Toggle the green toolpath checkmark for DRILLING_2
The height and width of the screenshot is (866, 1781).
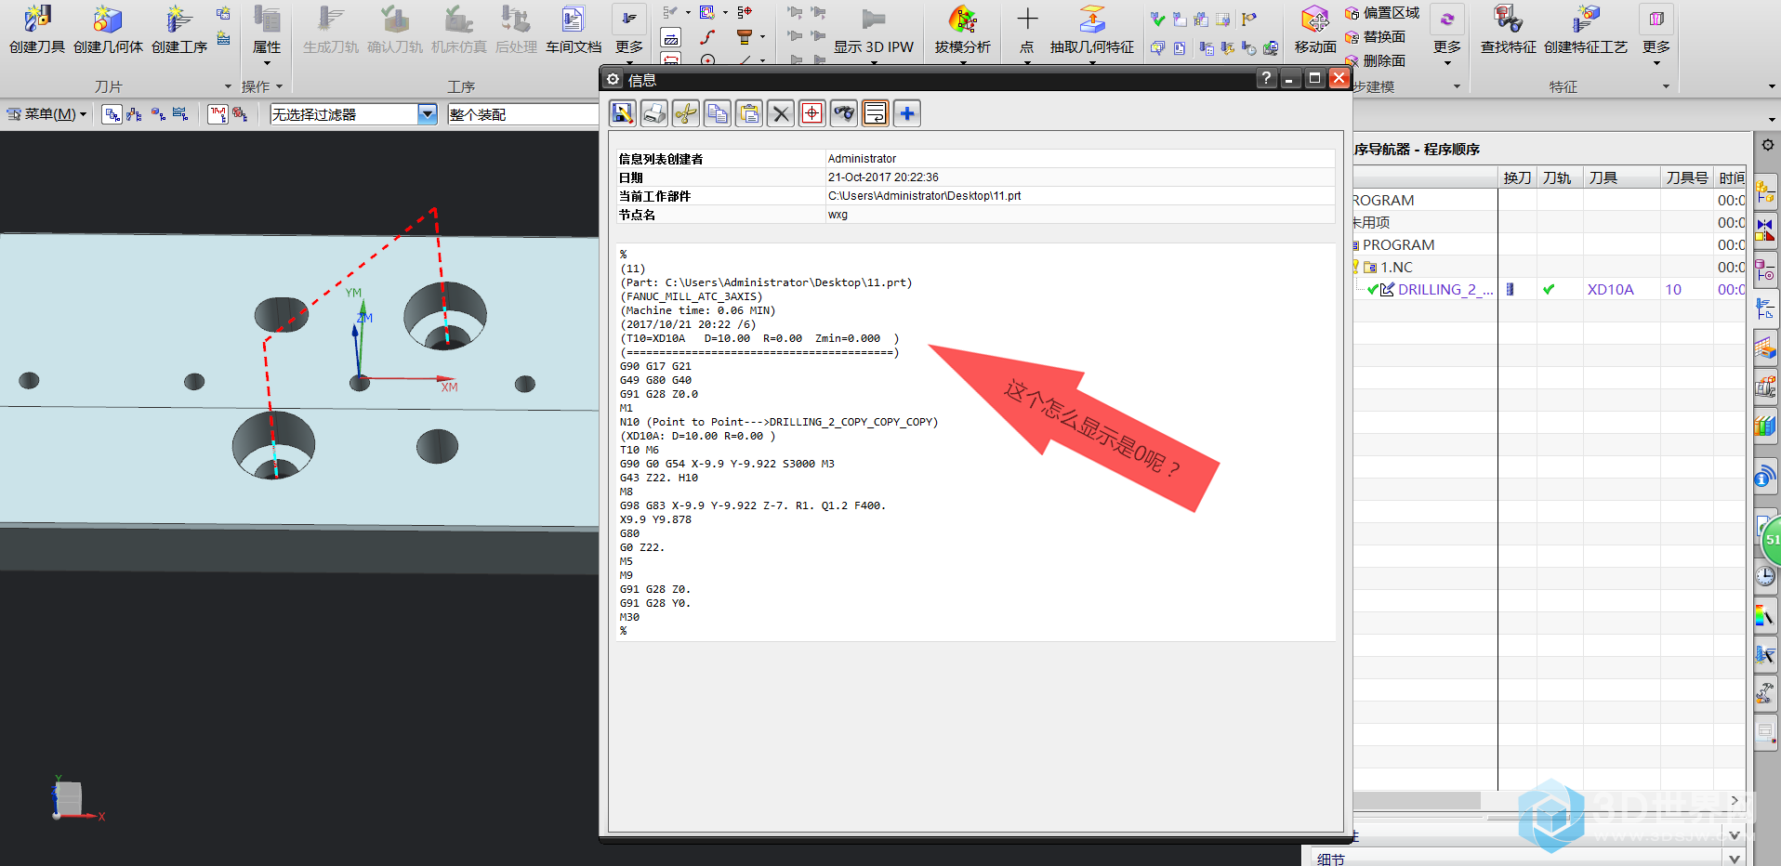coord(1549,290)
